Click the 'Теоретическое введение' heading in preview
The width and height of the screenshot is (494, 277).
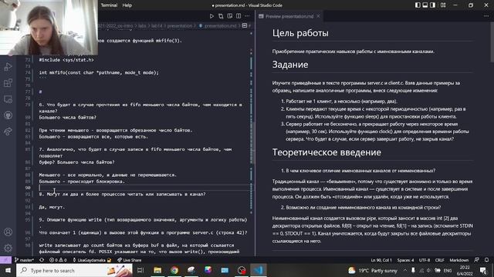point(327,152)
